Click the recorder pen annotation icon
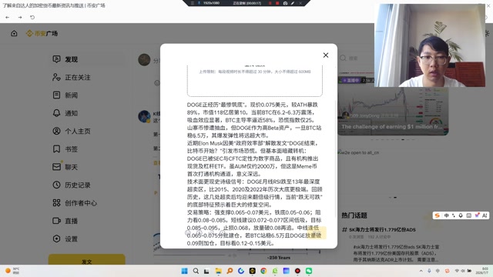 293,3
